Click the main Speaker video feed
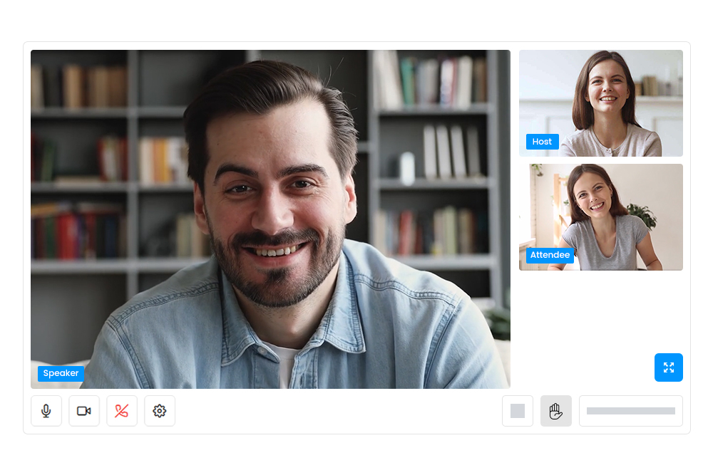713x475 pixels. [271, 214]
